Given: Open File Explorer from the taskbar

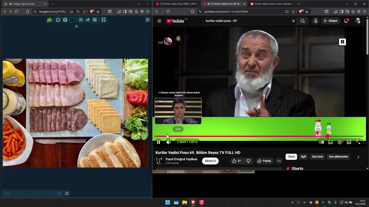Looking at the screenshot, I should coord(184,202).
